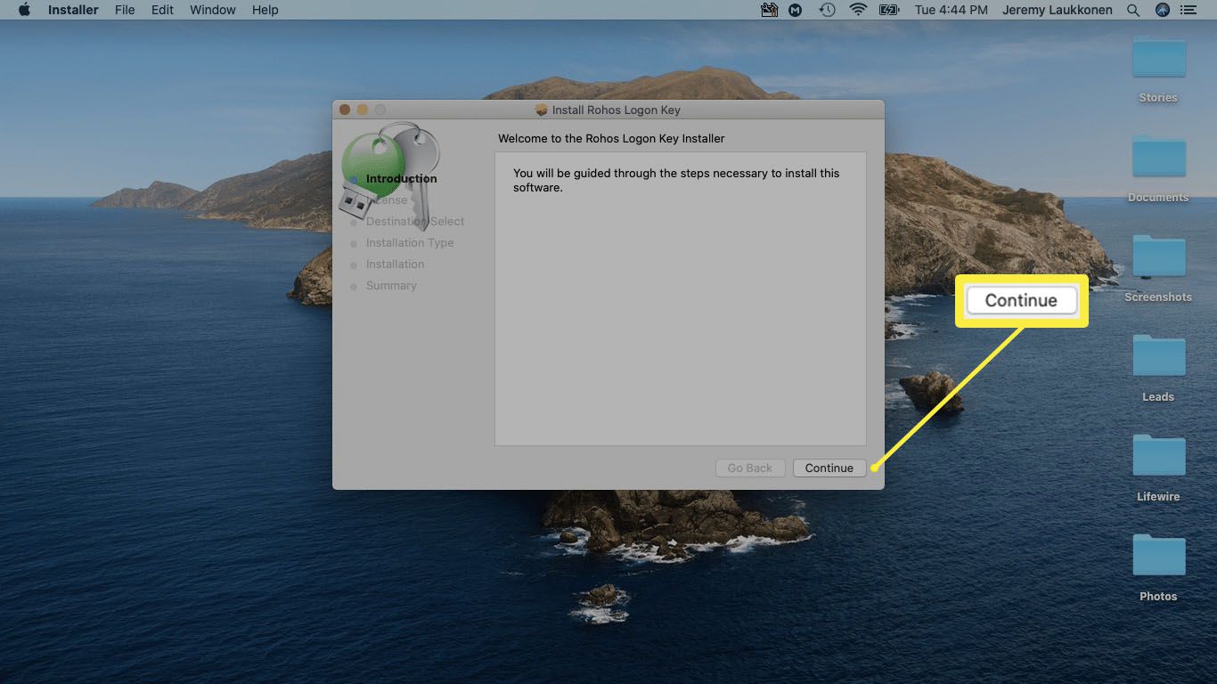Click the Installation Type step
The image size is (1217, 684).
tap(410, 242)
